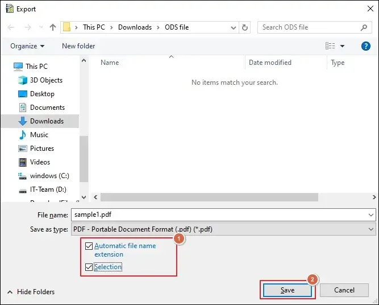Image resolution: width=379 pixels, height=305 pixels.
Task: Change the view layout icon
Action: point(330,46)
